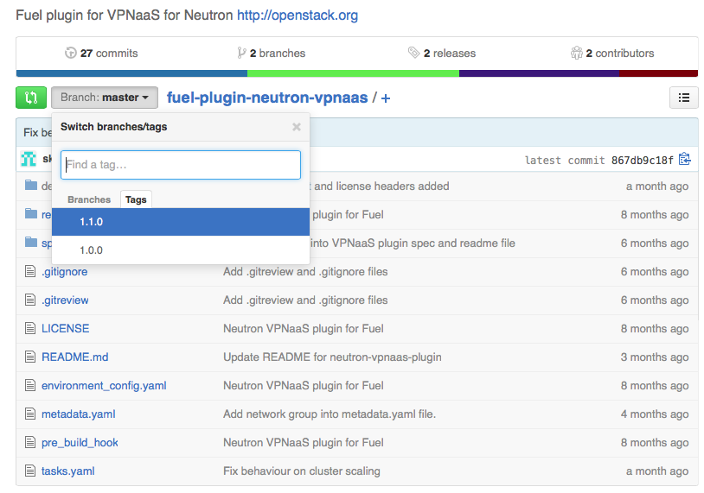The width and height of the screenshot is (704, 493).
Task: Open the fuel-plugin-neutron-vpnaas repo root link
Action: coord(267,98)
